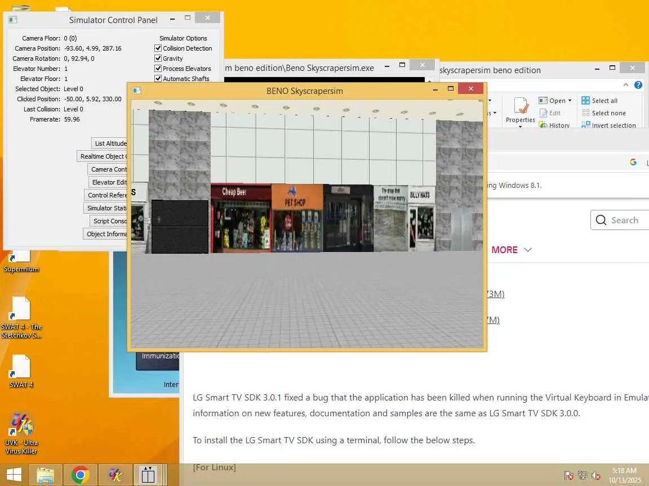The width and height of the screenshot is (649, 486).
Task: Select SWAT 4 - The Stetchkov desktop shortcut
Action: 21,317
